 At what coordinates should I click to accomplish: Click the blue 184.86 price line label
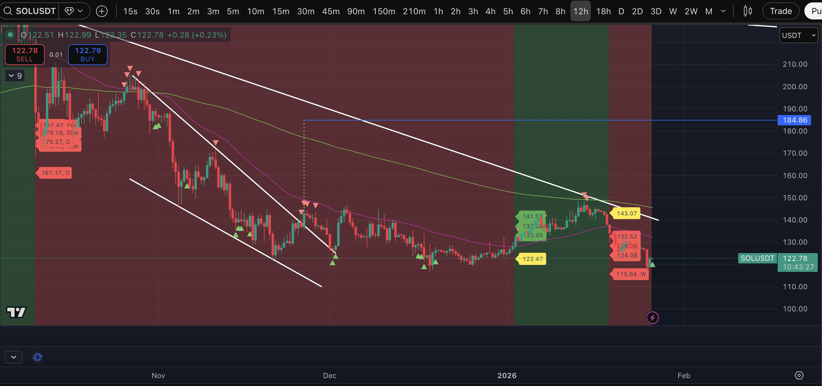click(x=794, y=120)
